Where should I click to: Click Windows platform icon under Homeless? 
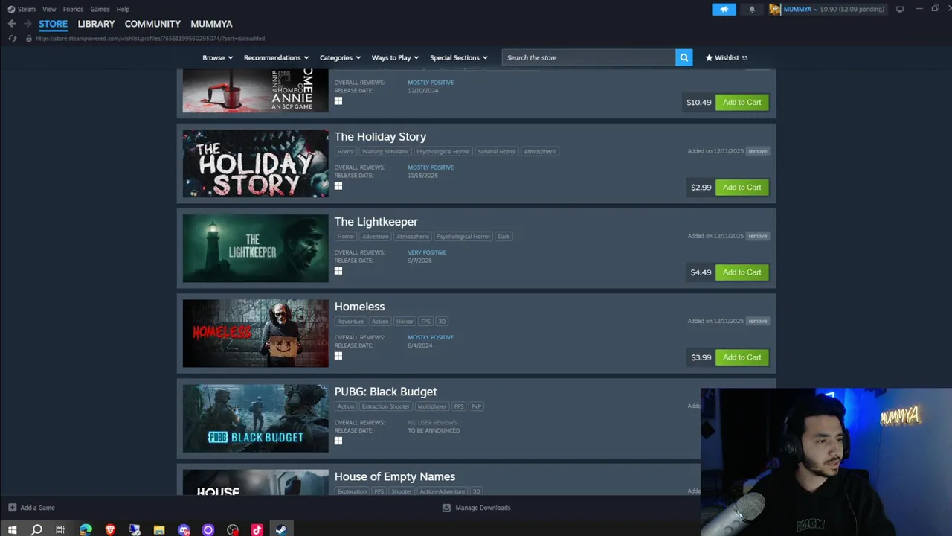coord(338,356)
